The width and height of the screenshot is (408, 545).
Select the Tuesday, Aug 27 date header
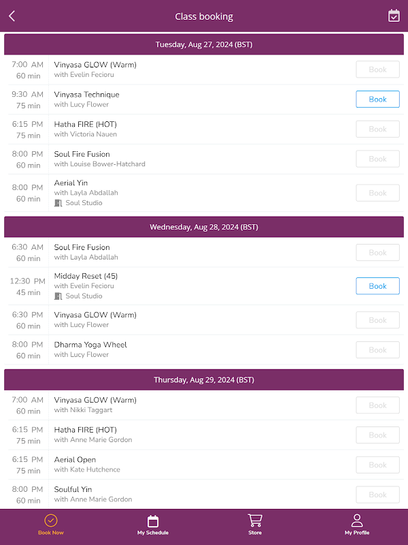(204, 44)
